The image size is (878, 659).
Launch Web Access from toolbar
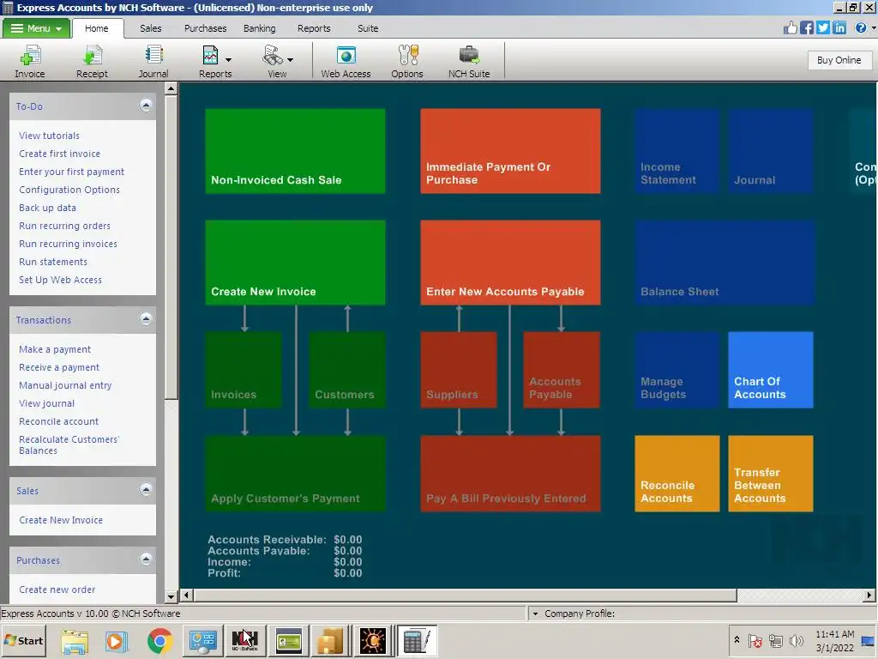pyautogui.click(x=346, y=62)
